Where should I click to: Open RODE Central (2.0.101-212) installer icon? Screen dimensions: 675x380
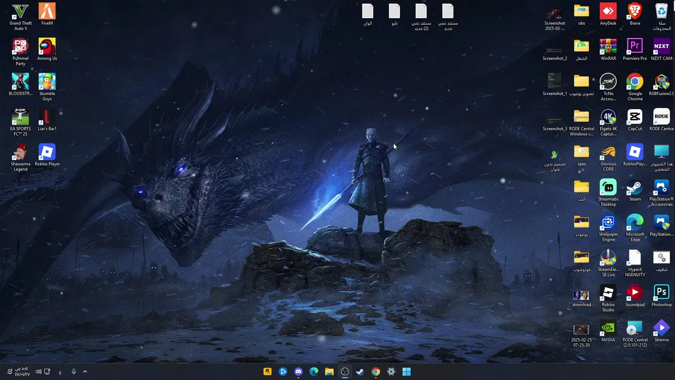[635, 334]
